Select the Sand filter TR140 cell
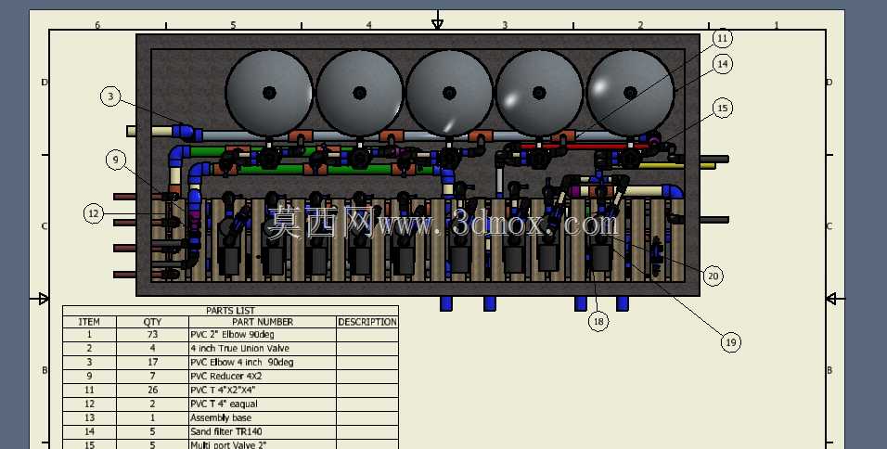The height and width of the screenshot is (449, 887). tap(263, 431)
